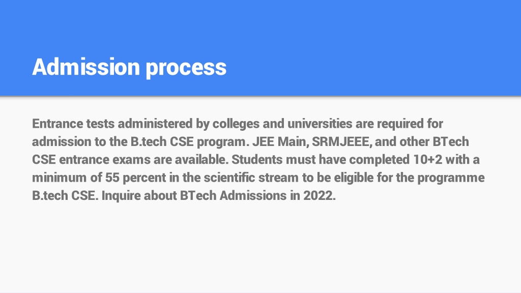This screenshot has width=521, height=293.
Task: Click the word 'universities' in first line
Action: click(320, 124)
